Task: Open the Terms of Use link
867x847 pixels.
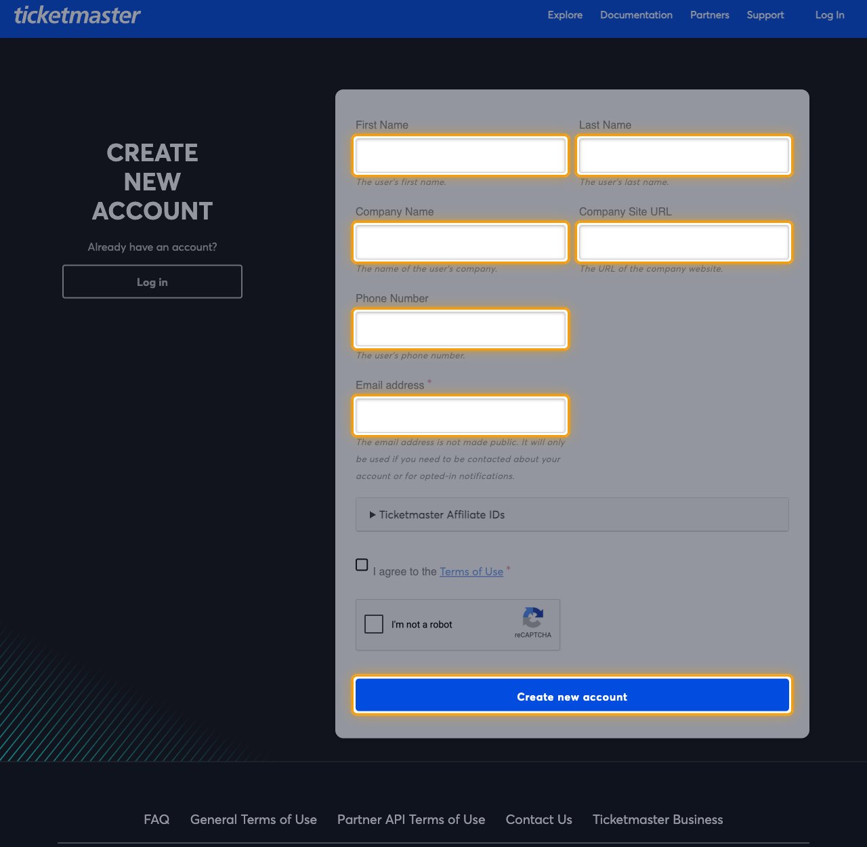Action: [x=471, y=571]
